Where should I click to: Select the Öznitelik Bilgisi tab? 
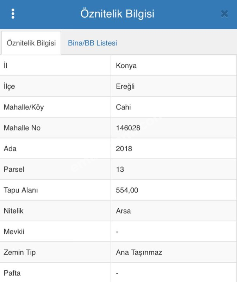click(x=31, y=43)
